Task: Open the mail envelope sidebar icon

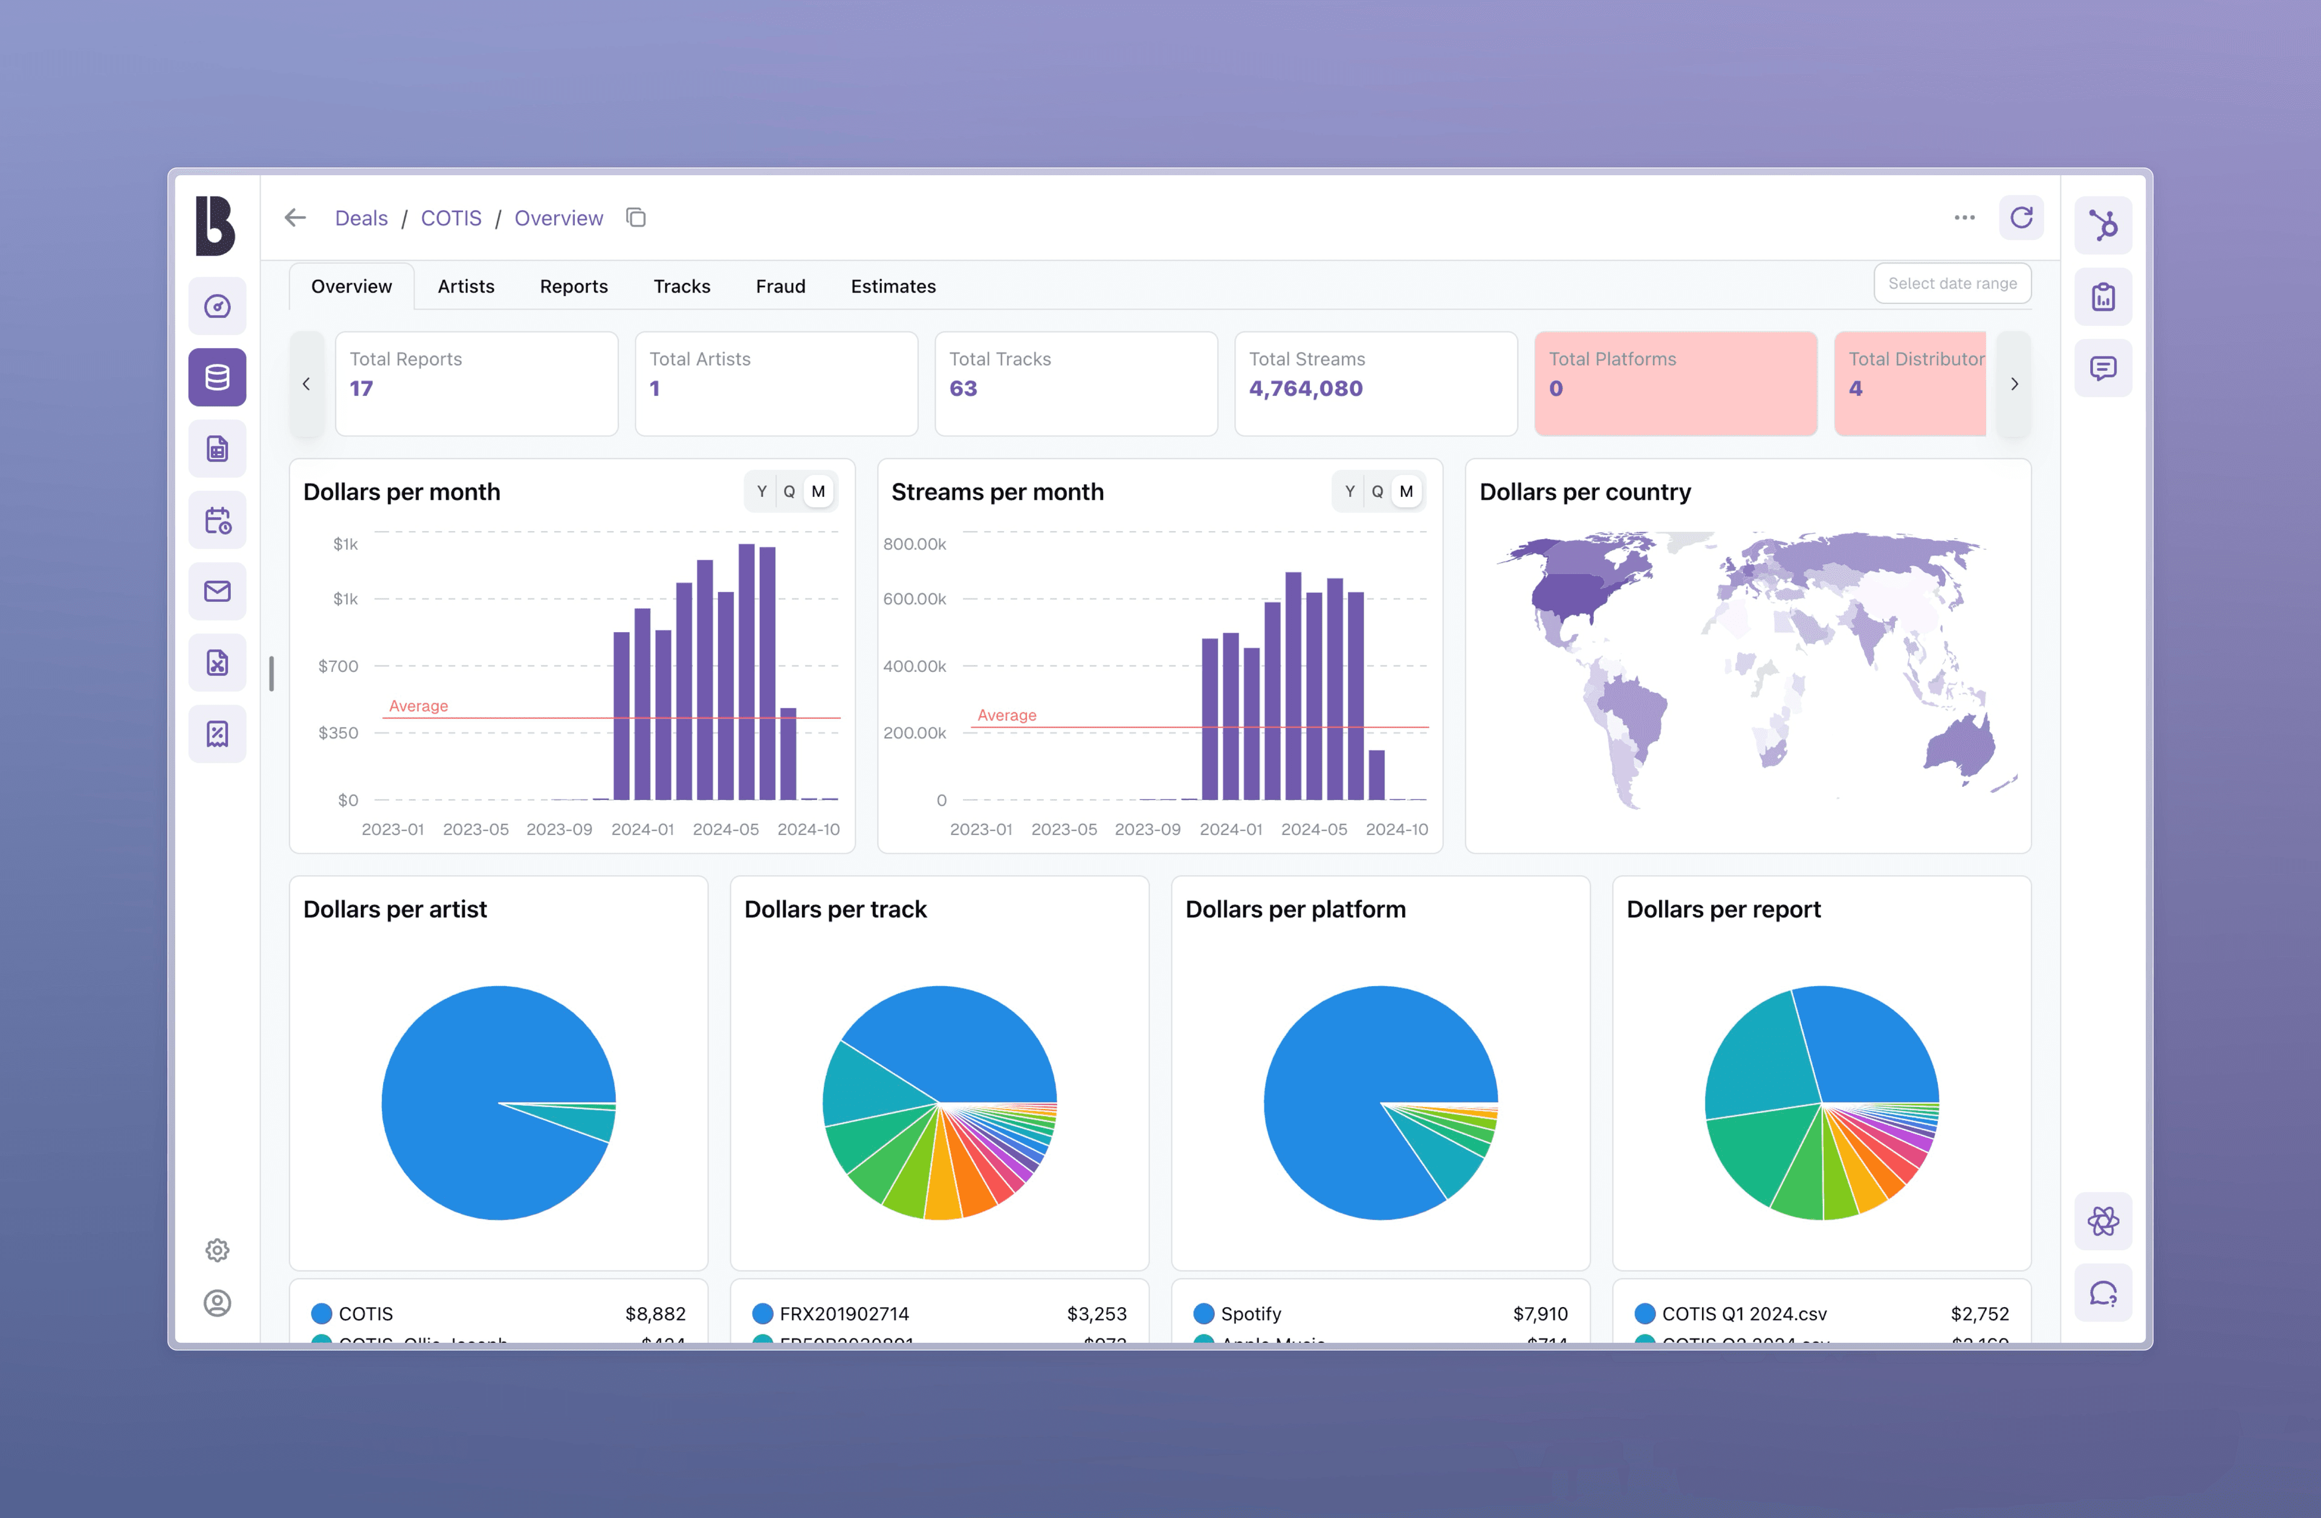Action: [216, 591]
